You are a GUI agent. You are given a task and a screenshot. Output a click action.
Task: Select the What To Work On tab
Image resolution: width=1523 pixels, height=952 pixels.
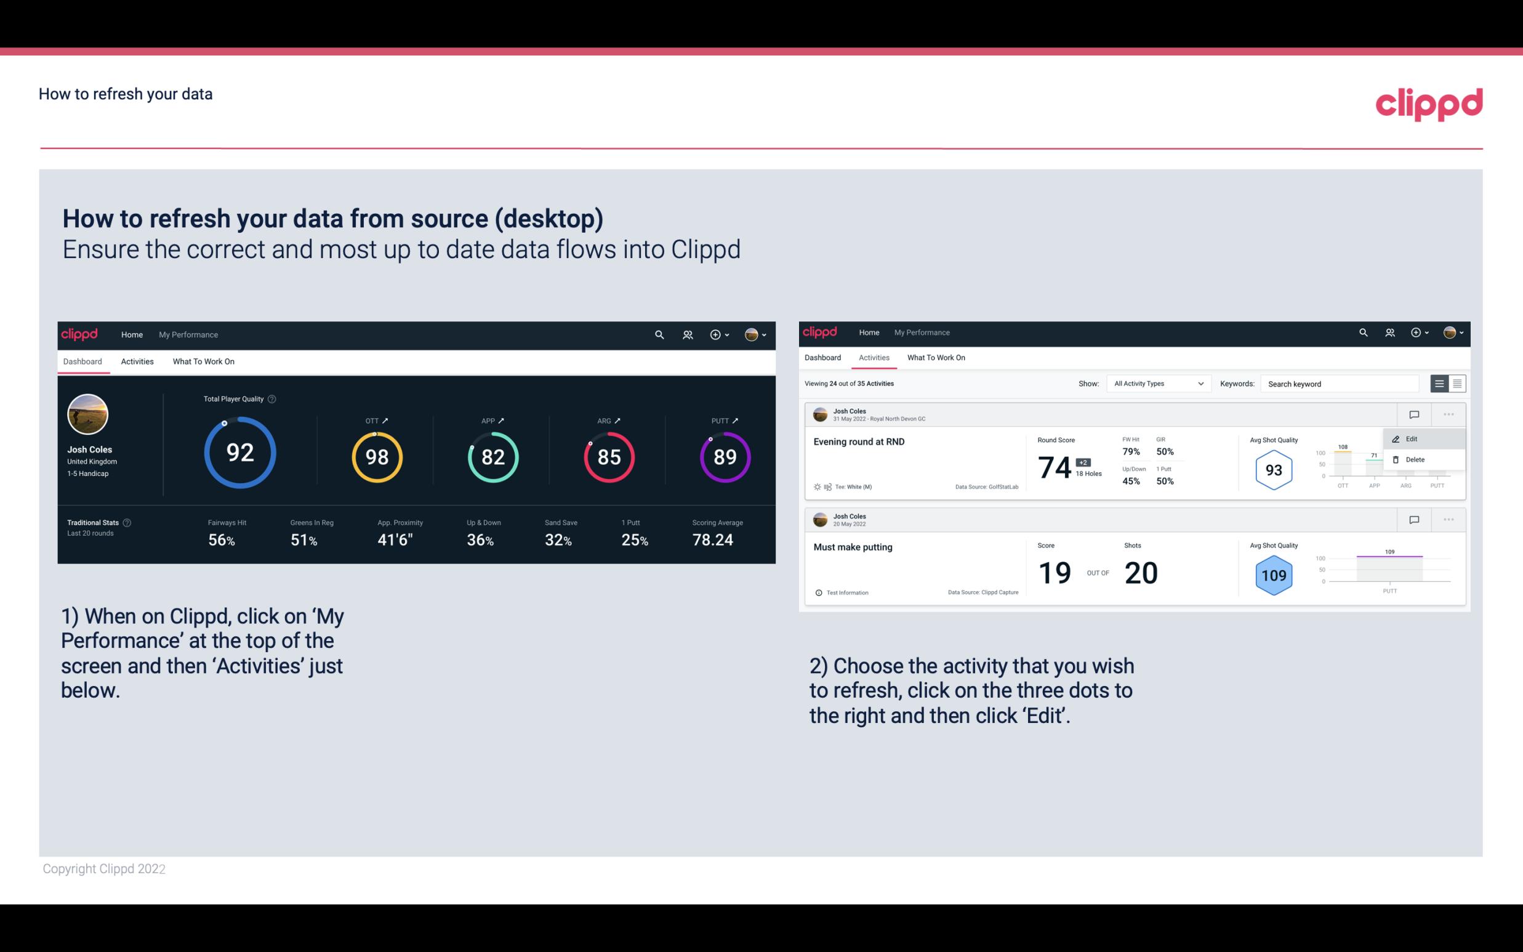[203, 361]
